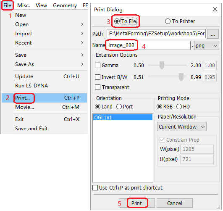
Task: Select Print... menu entry
Action: click(x=44, y=98)
